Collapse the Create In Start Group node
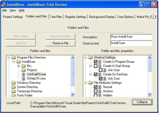The width and height of the screenshot is (159, 113). tap(90, 66)
